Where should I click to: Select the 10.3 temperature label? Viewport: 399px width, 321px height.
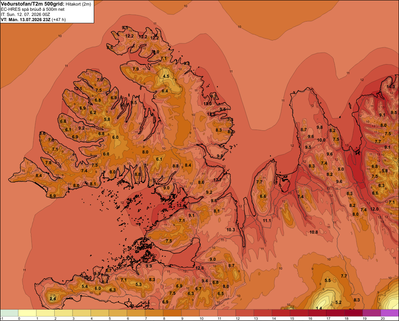click(231, 230)
